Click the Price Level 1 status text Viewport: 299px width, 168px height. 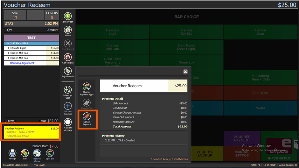39,165
